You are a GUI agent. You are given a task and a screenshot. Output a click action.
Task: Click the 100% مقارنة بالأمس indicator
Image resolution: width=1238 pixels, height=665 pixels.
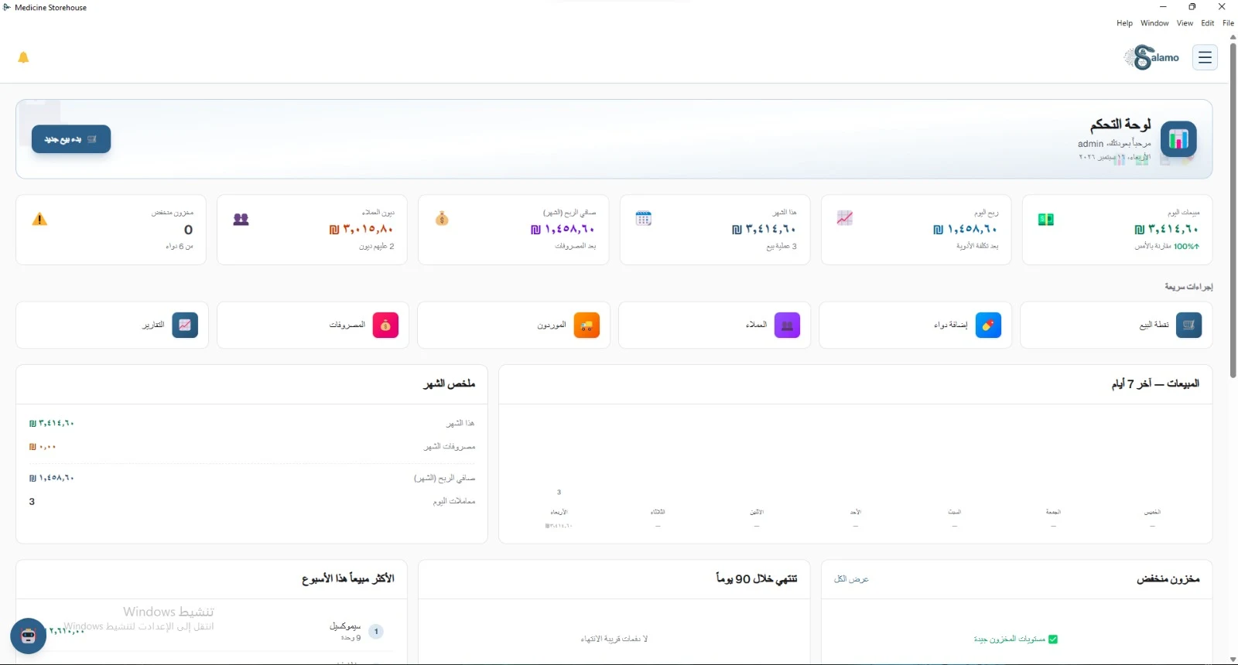click(x=1167, y=247)
